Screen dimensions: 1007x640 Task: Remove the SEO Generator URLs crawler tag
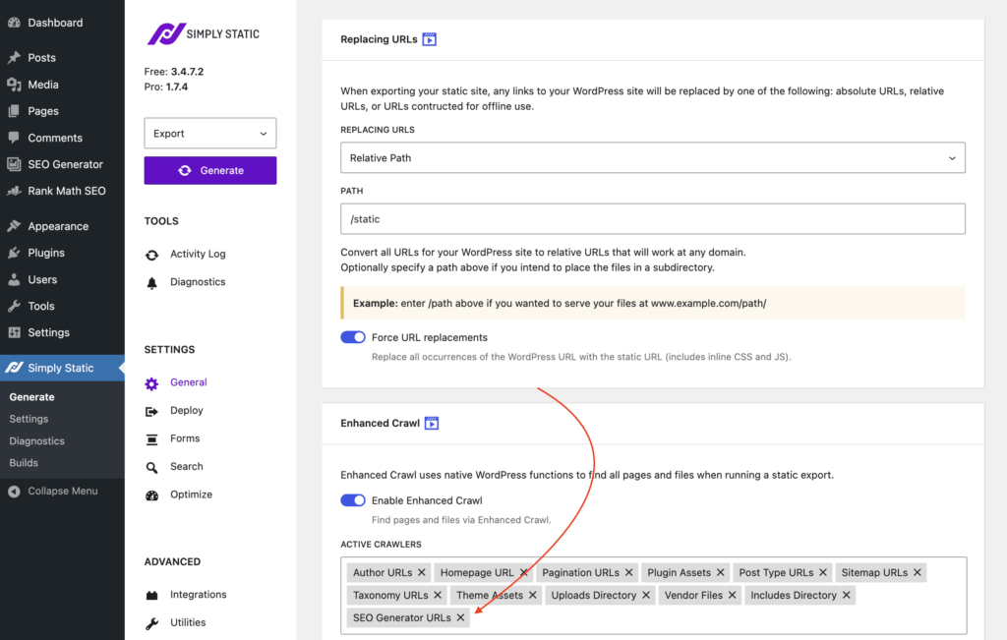point(461,618)
